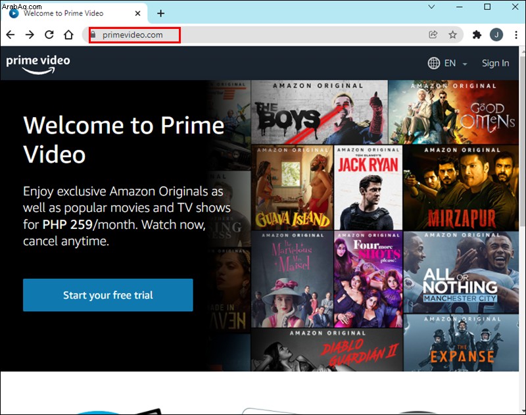Bookmark this page with the star
526x415 pixels.
(x=452, y=35)
